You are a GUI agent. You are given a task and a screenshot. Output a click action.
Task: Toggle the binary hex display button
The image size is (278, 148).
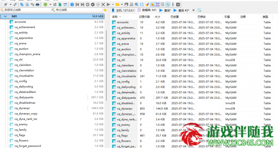(x=157, y=4)
